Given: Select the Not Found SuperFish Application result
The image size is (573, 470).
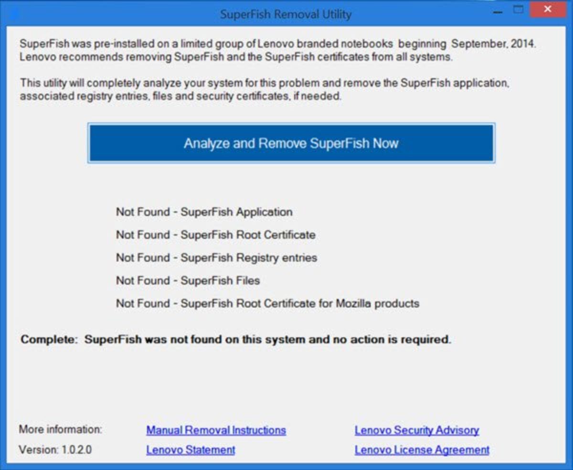Looking at the screenshot, I should pos(204,212).
